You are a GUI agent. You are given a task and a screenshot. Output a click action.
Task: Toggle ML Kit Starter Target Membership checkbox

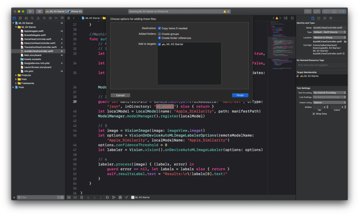pos(298,76)
